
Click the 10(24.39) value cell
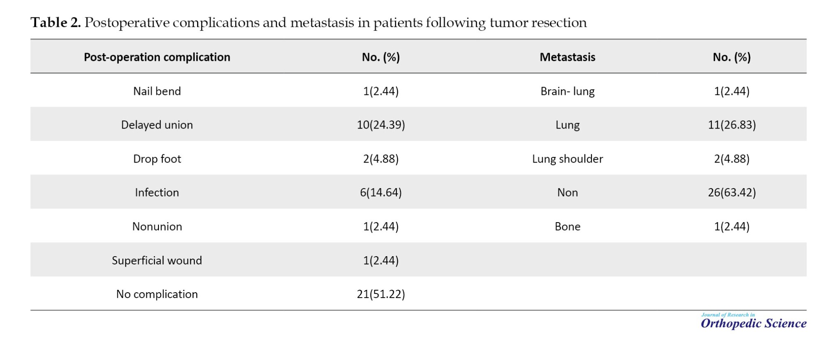381,125
